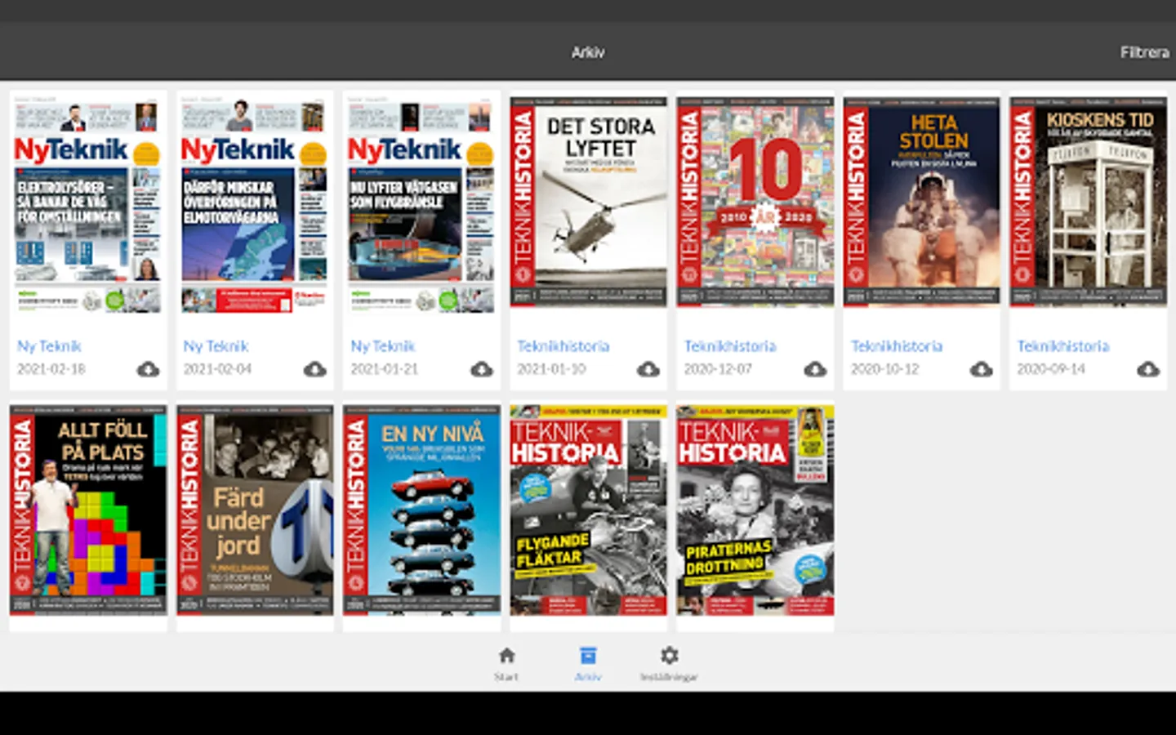1176x735 pixels.
Task: Open the 'Flygande fläktar' Teknikhistoria cover
Action: [588, 510]
